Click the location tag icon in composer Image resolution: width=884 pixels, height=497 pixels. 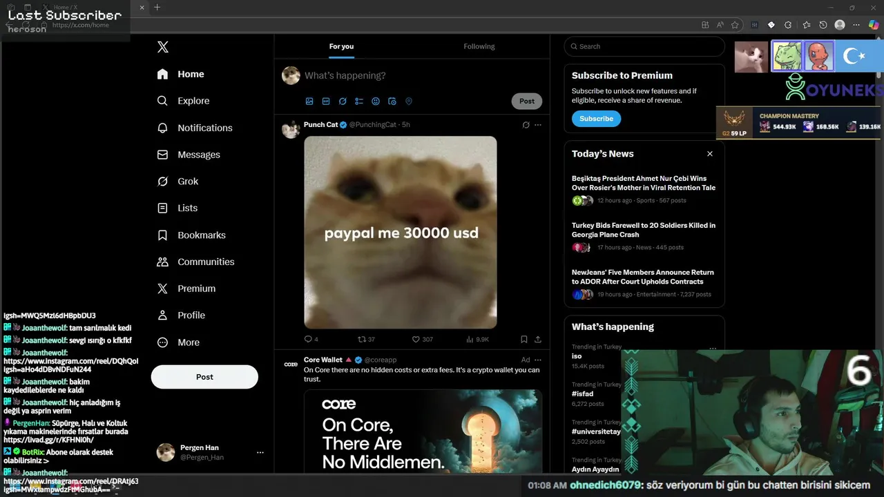coord(409,101)
